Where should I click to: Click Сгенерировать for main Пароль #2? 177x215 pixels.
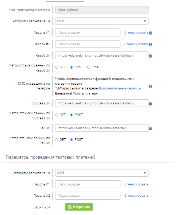(136, 44)
